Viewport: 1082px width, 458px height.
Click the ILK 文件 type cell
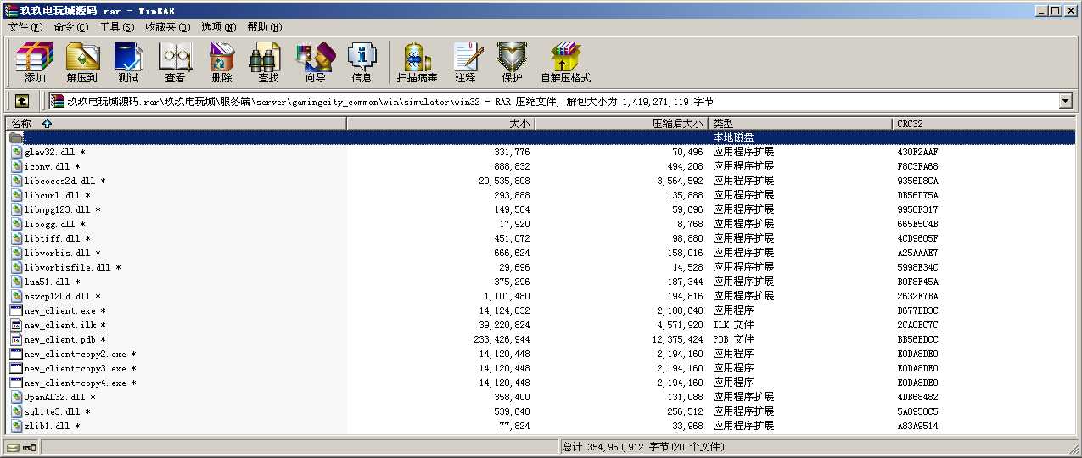pos(733,325)
